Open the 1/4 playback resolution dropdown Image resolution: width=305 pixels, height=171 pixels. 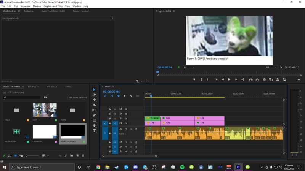coord(271,67)
